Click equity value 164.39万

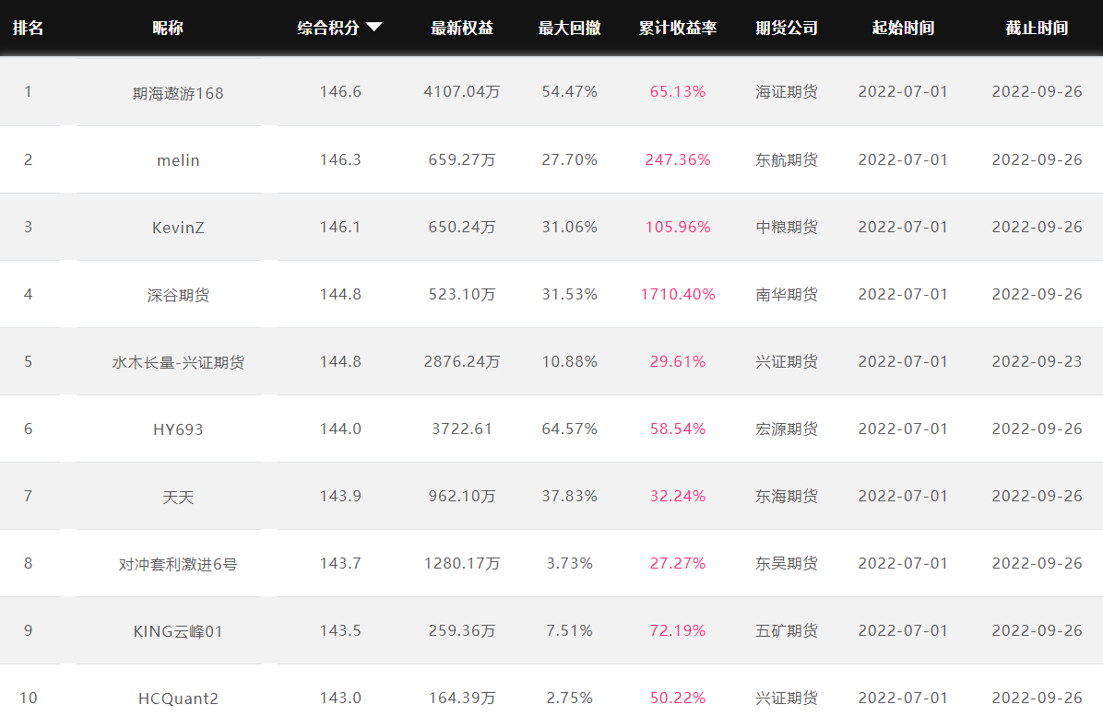[462, 698]
